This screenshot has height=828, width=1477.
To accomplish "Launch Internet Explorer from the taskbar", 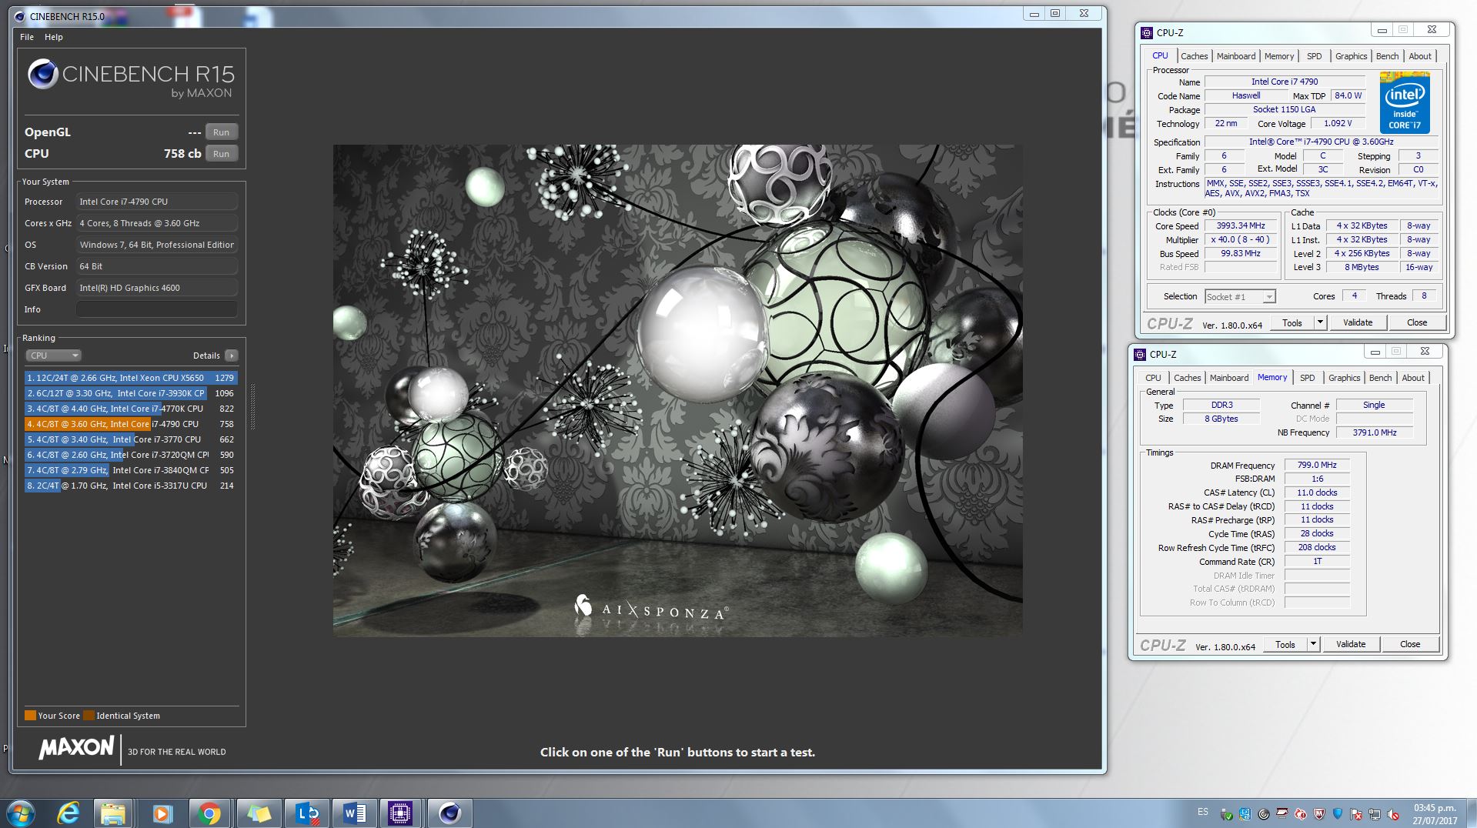I will click(69, 813).
